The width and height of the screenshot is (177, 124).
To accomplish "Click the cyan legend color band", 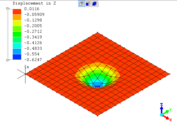I will click(x=17, y=45).
